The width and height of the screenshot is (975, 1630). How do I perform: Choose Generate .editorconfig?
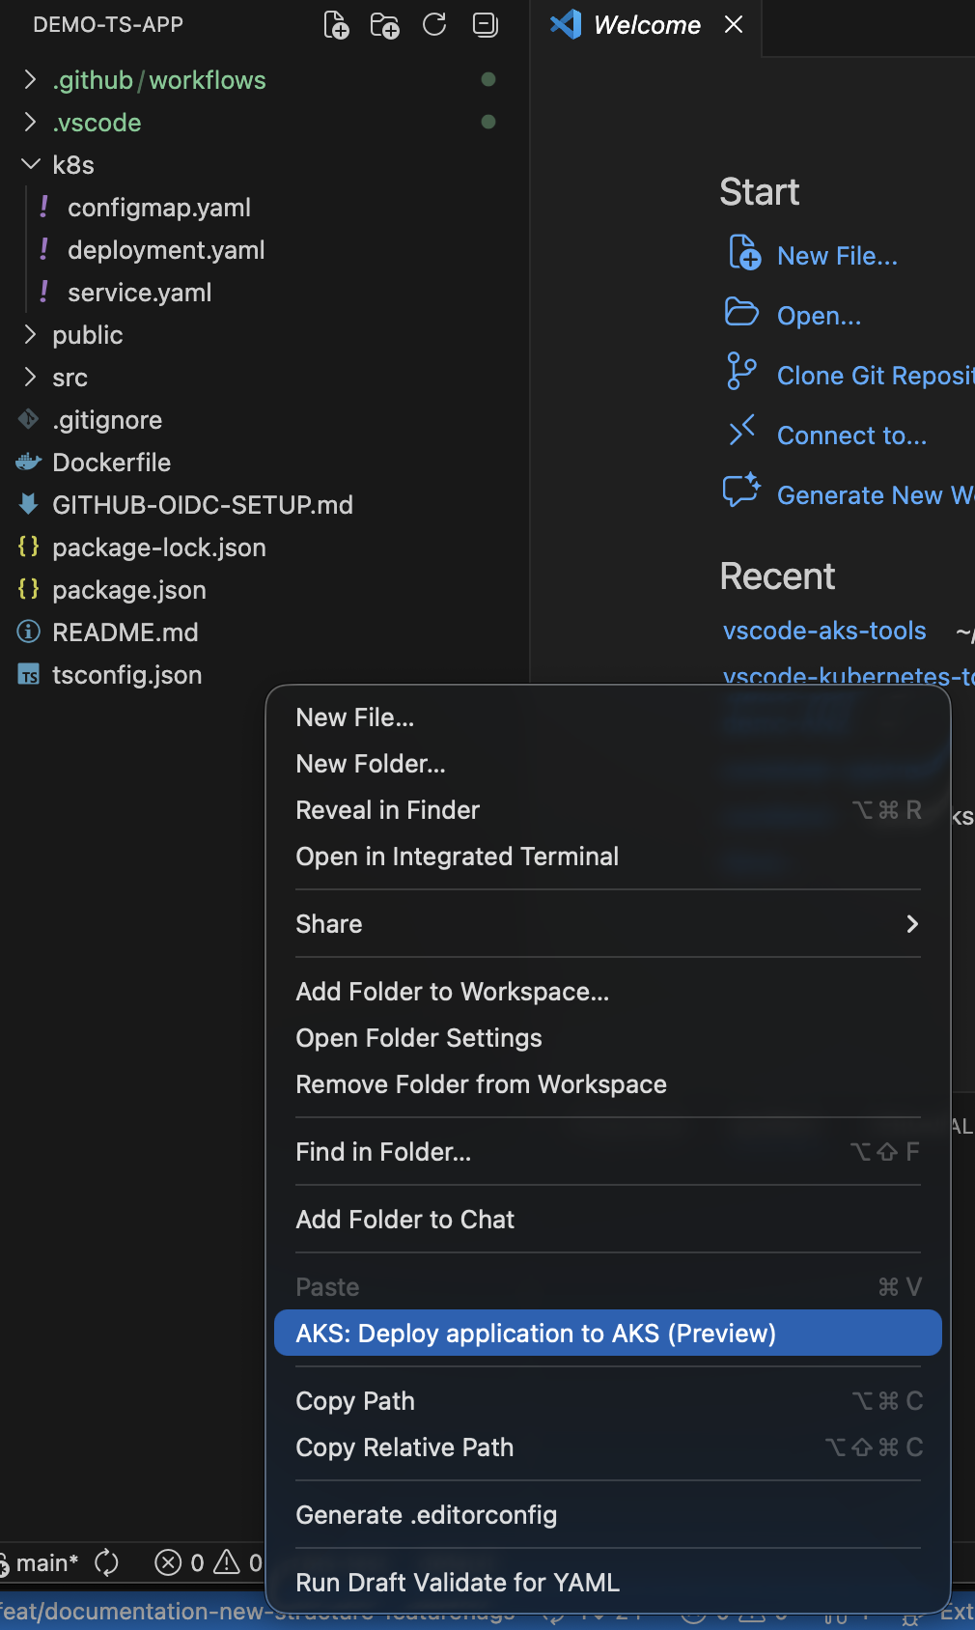point(608,1515)
